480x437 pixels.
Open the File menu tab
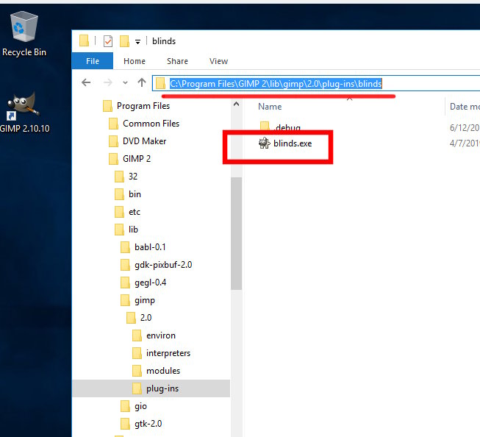coord(93,61)
